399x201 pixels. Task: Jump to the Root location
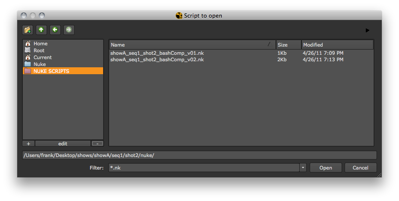click(39, 50)
